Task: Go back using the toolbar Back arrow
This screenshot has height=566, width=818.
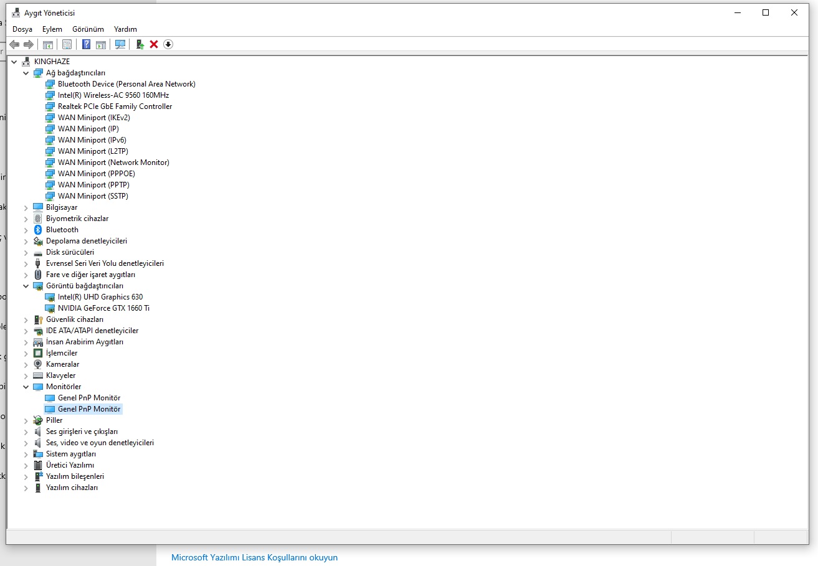Action: point(14,44)
